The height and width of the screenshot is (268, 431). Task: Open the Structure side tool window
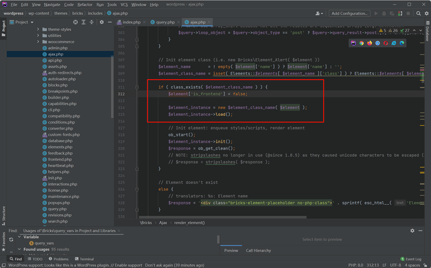4,216
